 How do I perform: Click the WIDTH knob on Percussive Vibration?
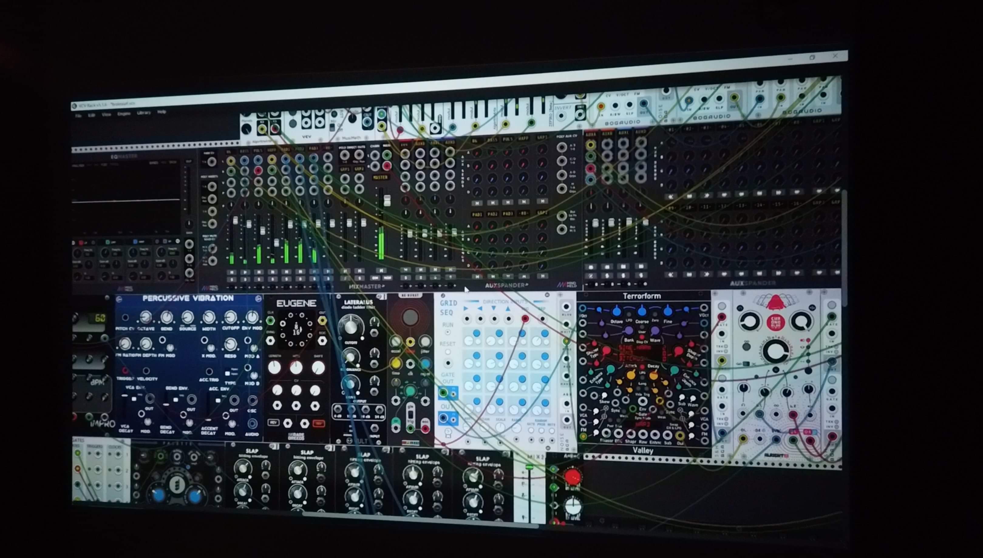coord(209,317)
